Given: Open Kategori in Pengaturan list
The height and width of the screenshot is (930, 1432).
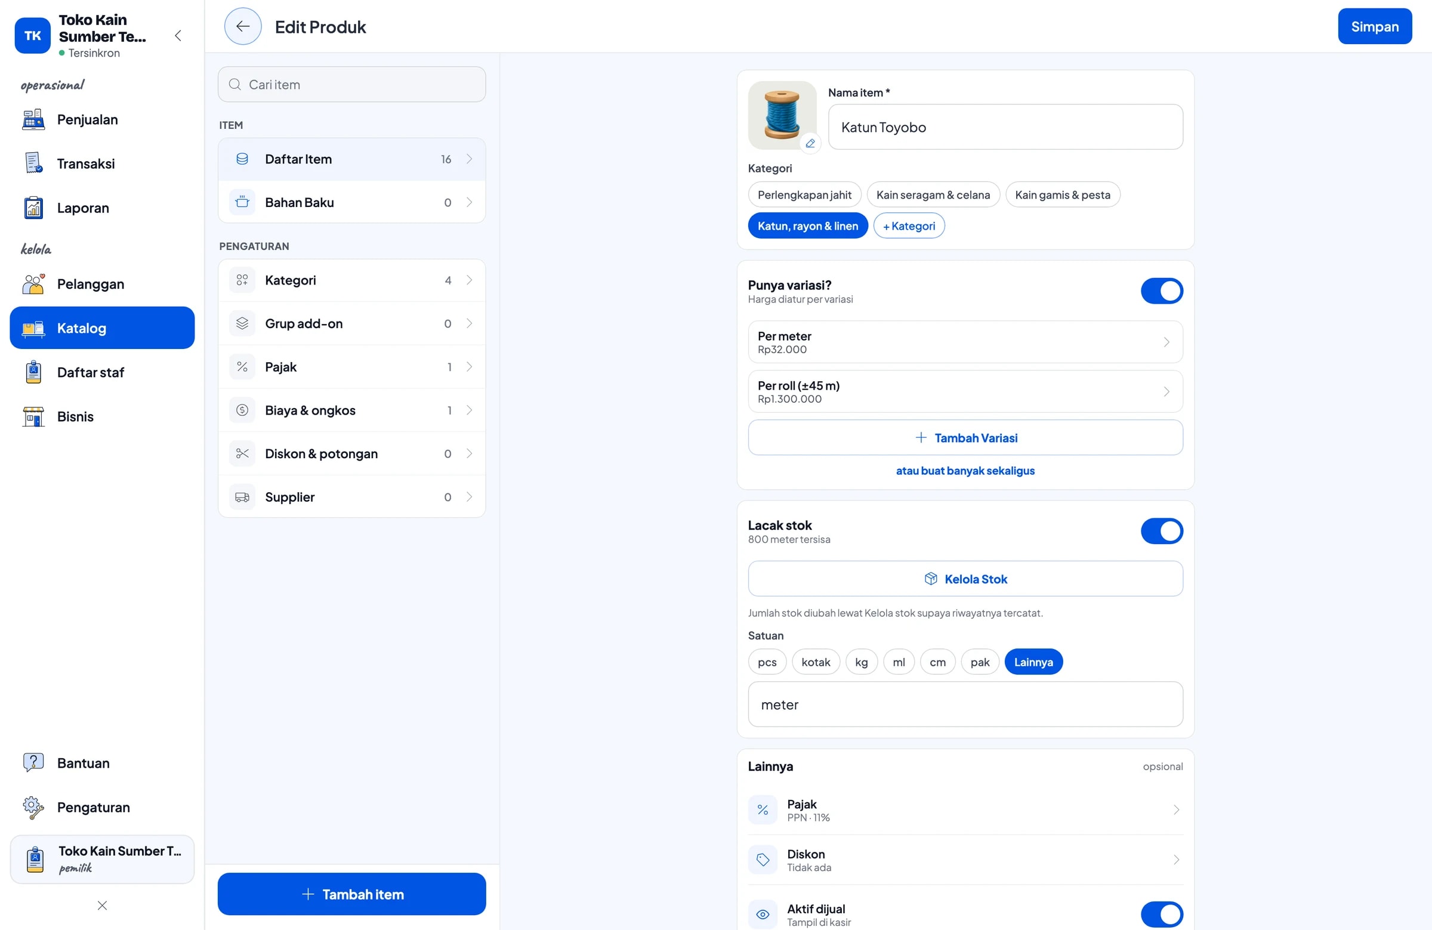Looking at the screenshot, I should pyautogui.click(x=351, y=280).
